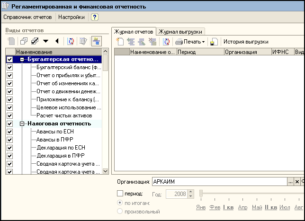Select the по итогам radio button

click(120, 203)
